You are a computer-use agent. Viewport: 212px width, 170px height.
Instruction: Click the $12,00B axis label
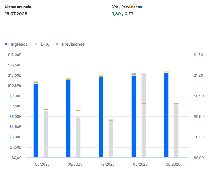tap(15, 75)
